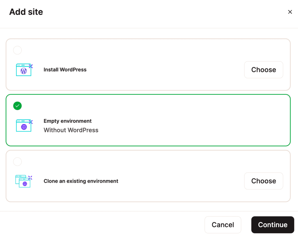The height and width of the screenshot is (238, 298).
Task: Click Choose on the Clone environment row
Action: (x=263, y=181)
